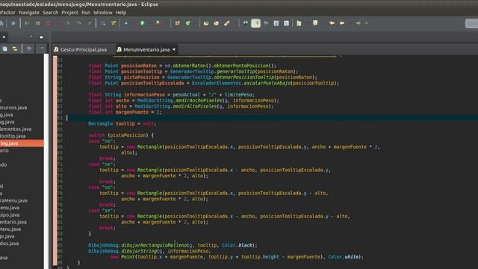The height and width of the screenshot is (269, 478).
Task: Open lementos.java in the Package Explorer
Action: pos(16,129)
